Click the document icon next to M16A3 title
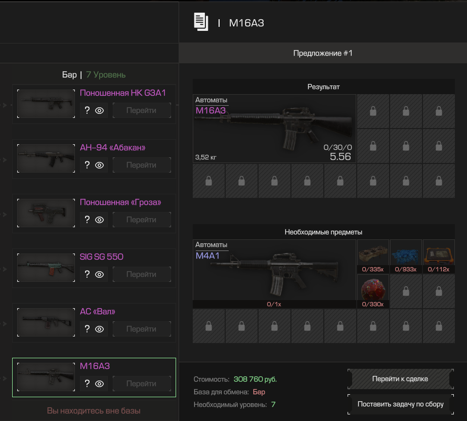The height and width of the screenshot is (421, 467). 201,22
